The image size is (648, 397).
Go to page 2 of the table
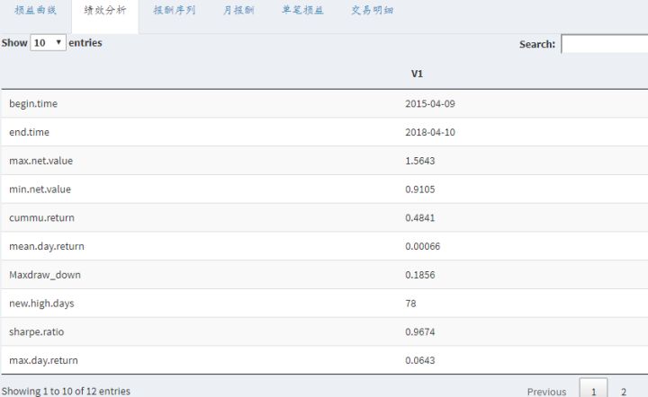pos(623,392)
